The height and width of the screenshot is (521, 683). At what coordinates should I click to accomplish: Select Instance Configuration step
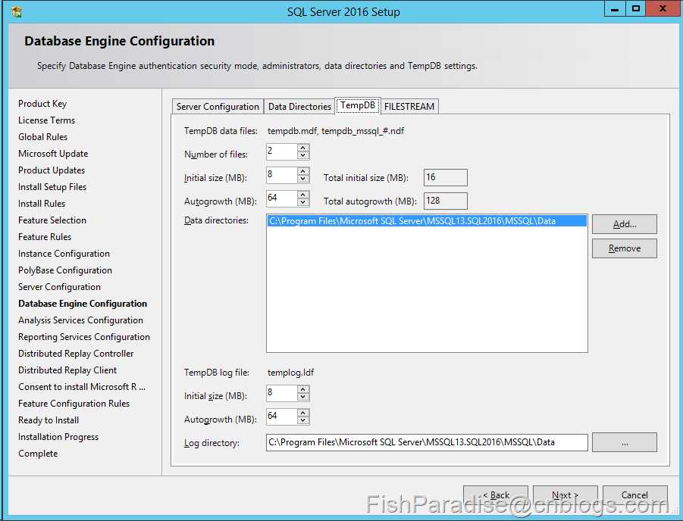[64, 254]
